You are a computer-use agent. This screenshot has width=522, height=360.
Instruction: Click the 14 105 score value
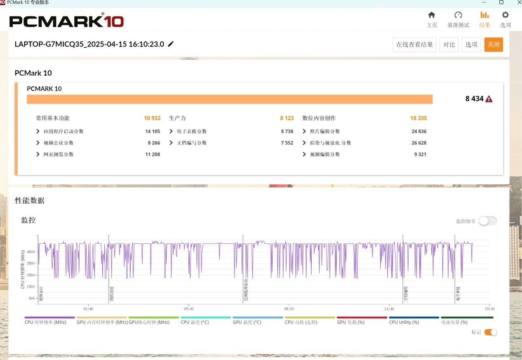153,131
